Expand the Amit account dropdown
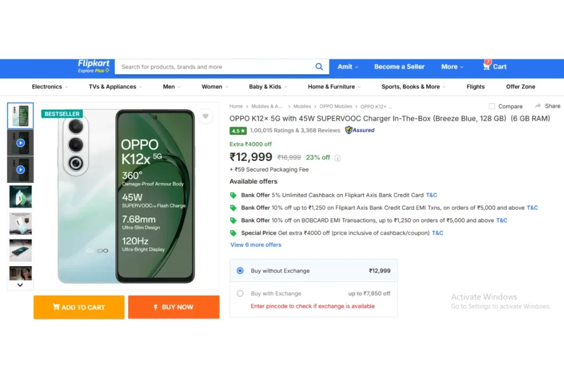Screen dimensions: 564x376 click(x=348, y=67)
